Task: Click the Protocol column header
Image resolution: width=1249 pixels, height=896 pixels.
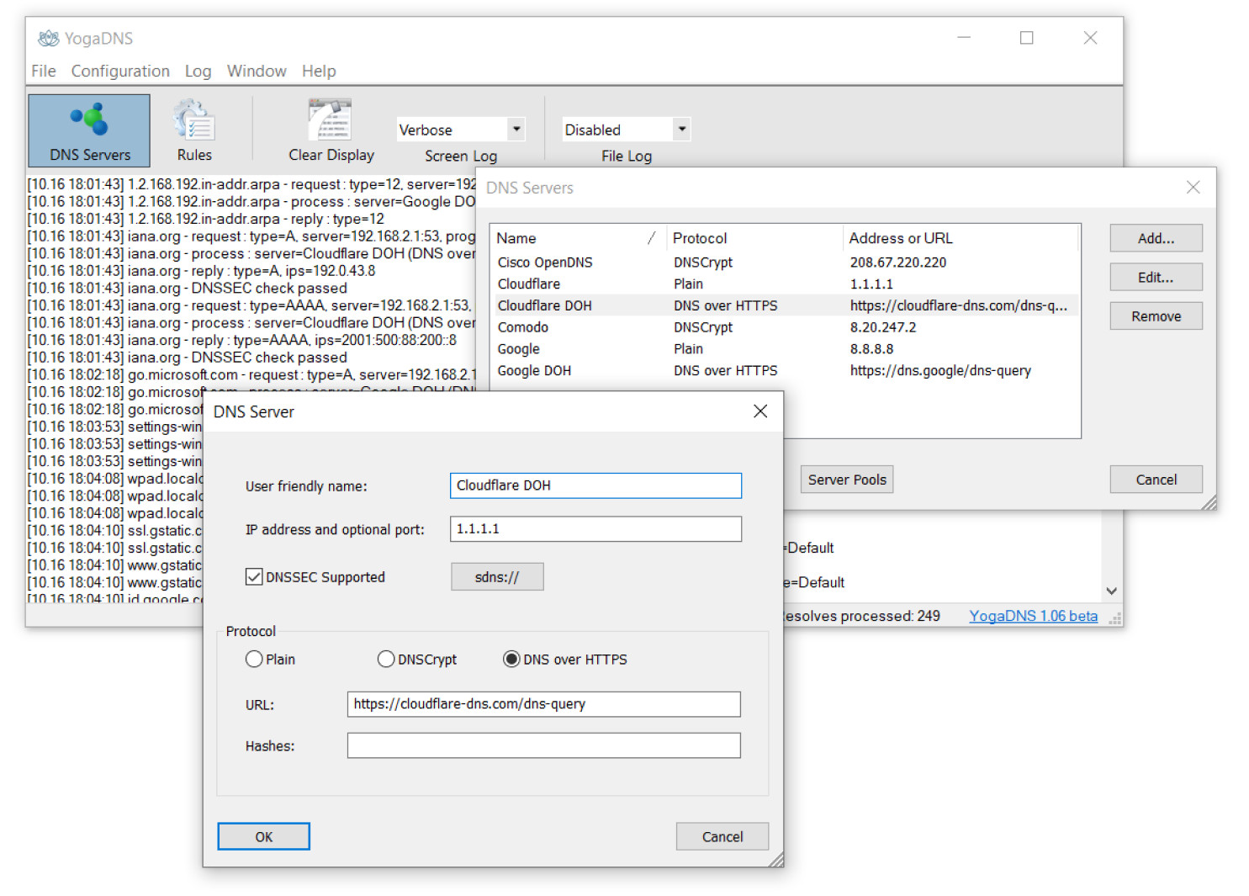Action: tap(754, 238)
